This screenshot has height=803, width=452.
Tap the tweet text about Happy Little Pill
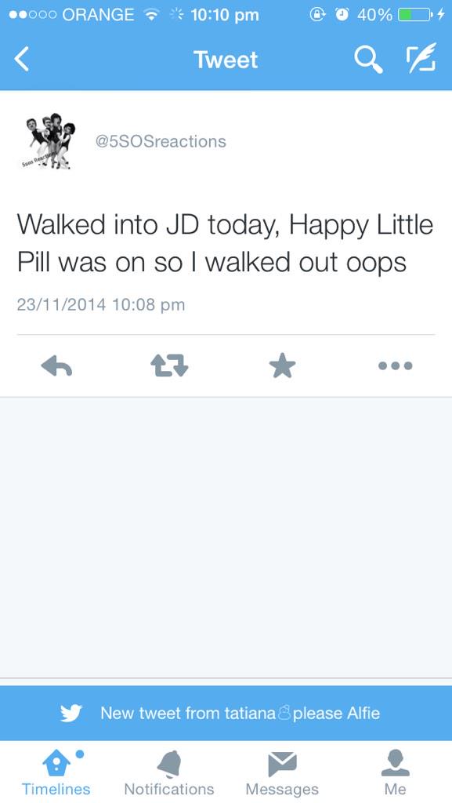225,244
